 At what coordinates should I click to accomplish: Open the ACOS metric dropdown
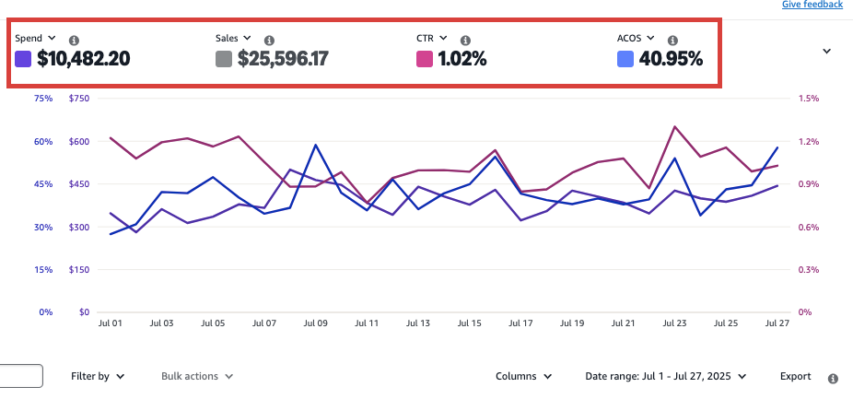(636, 38)
